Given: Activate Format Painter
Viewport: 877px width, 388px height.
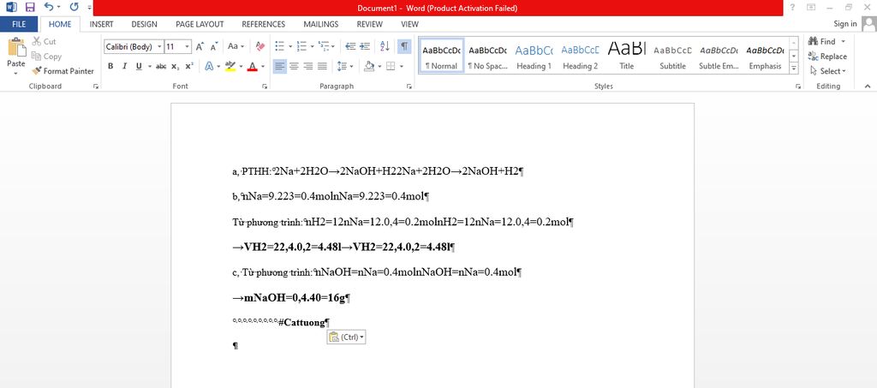Looking at the screenshot, I should pyautogui.click(x=63, y=71).
